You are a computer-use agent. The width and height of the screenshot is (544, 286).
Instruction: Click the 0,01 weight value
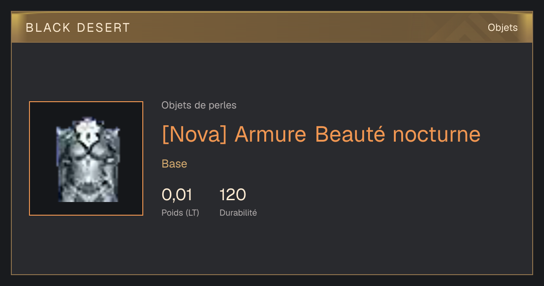coord(177,195)
